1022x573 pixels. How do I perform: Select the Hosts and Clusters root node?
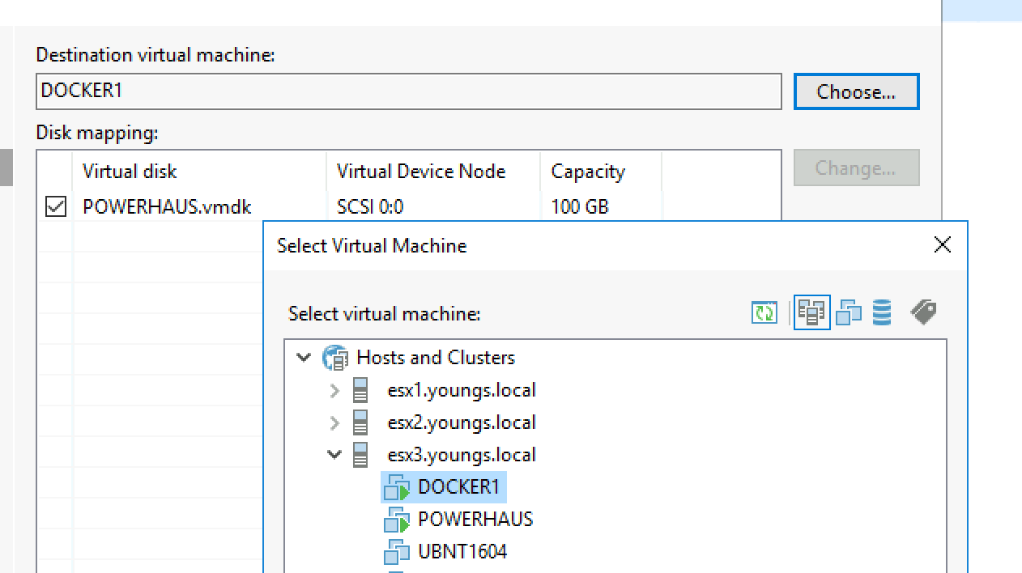pyautogui.click(x=436, y=358)
